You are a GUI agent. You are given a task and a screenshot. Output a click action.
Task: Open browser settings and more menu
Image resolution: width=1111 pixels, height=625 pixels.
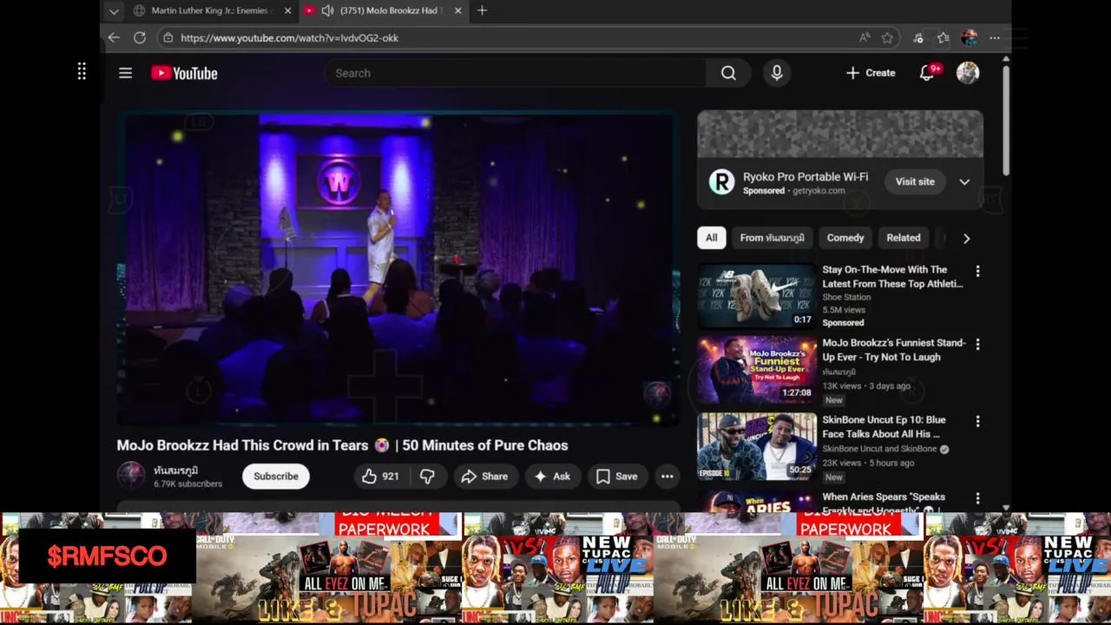pos(995,37)
